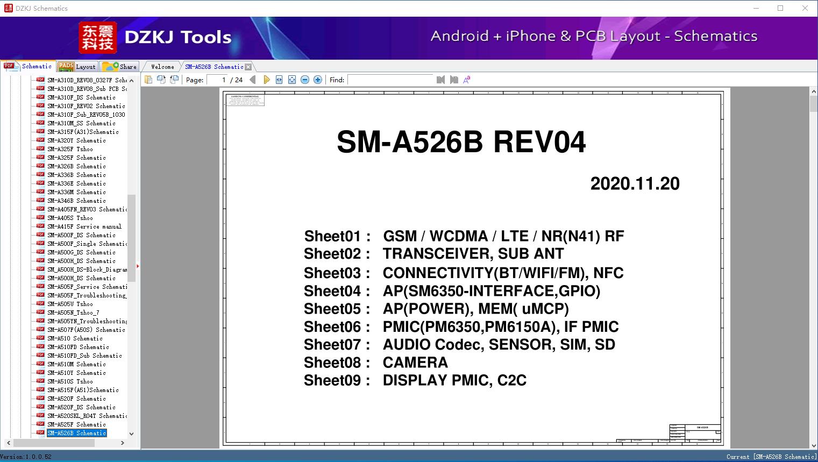The width and height of the screenshot is (818, 462).
Task: Click the zoom in plus icon
Action: pos(318,80)
